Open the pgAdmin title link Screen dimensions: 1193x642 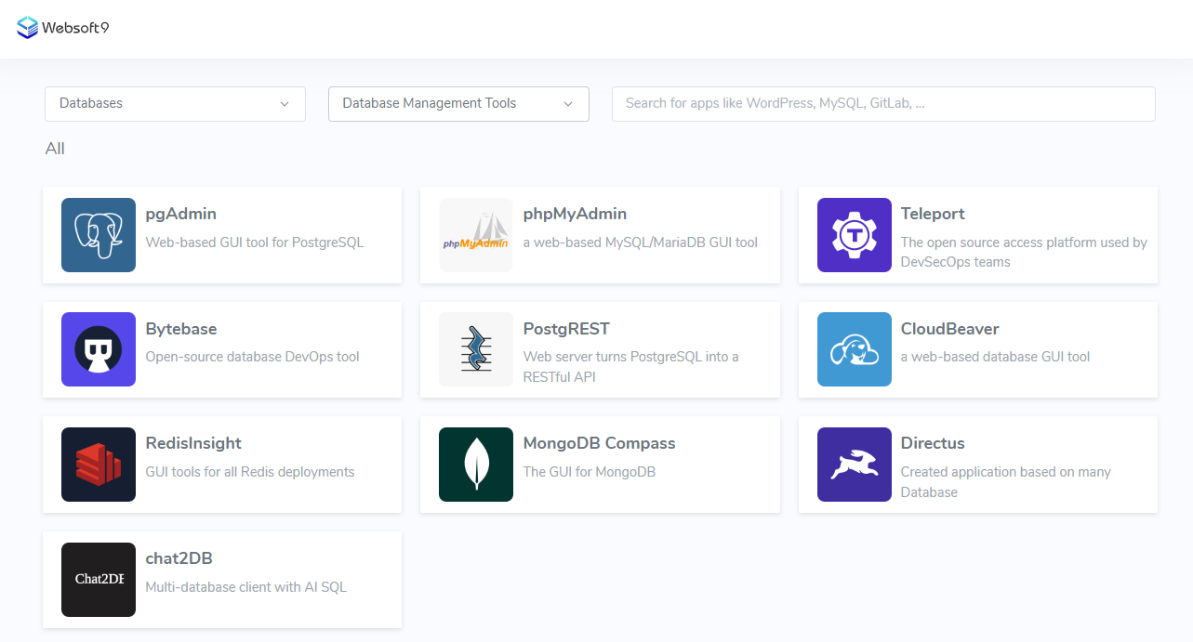pyautogui.click(x=181, y=214)
